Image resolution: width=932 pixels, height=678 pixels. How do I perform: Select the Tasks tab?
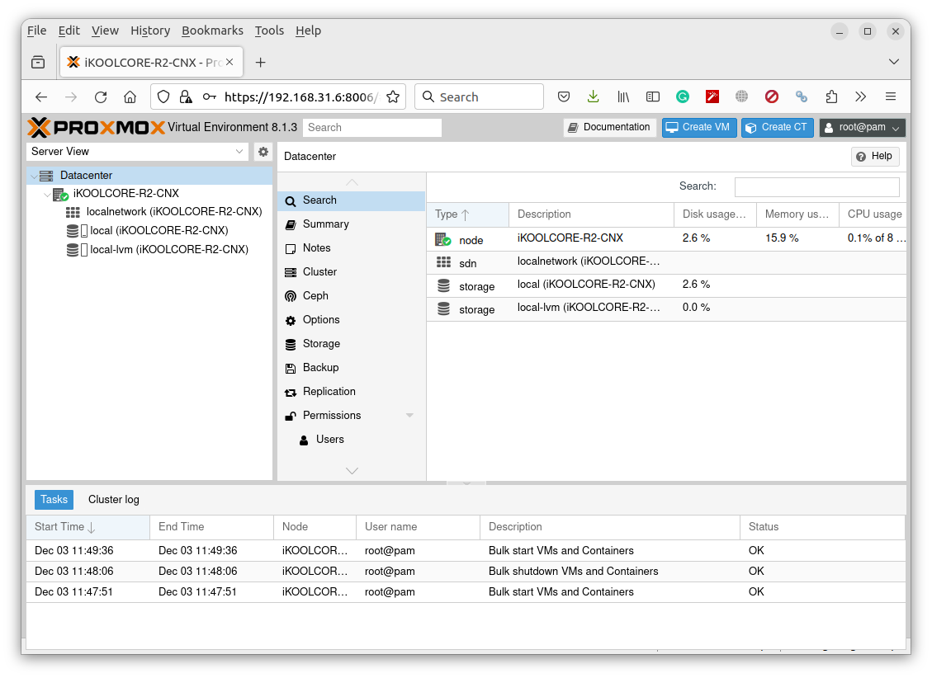[x=54, y=499]
